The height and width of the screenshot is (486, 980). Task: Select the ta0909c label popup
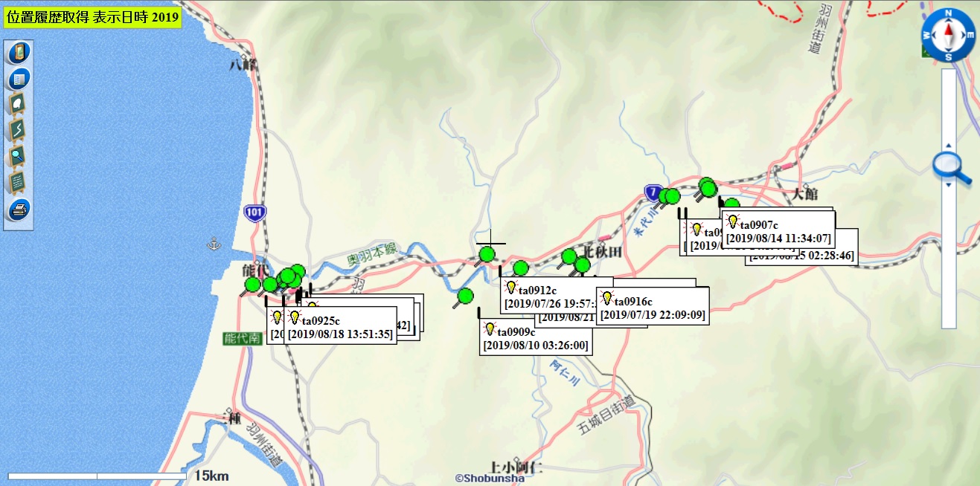[x=536, y=338]
